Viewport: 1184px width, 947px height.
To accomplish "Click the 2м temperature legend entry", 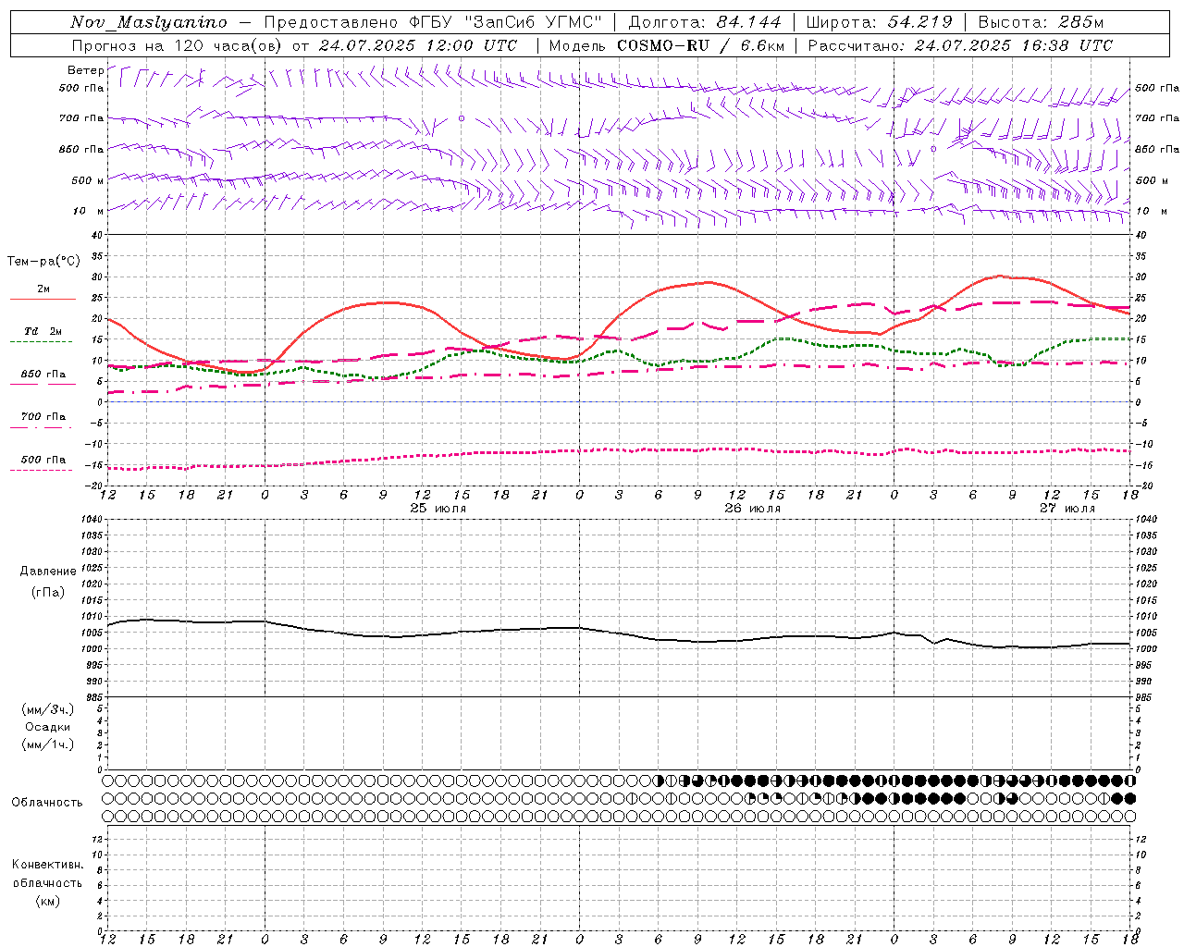I will pyautogui.click(x=43, y=289).
